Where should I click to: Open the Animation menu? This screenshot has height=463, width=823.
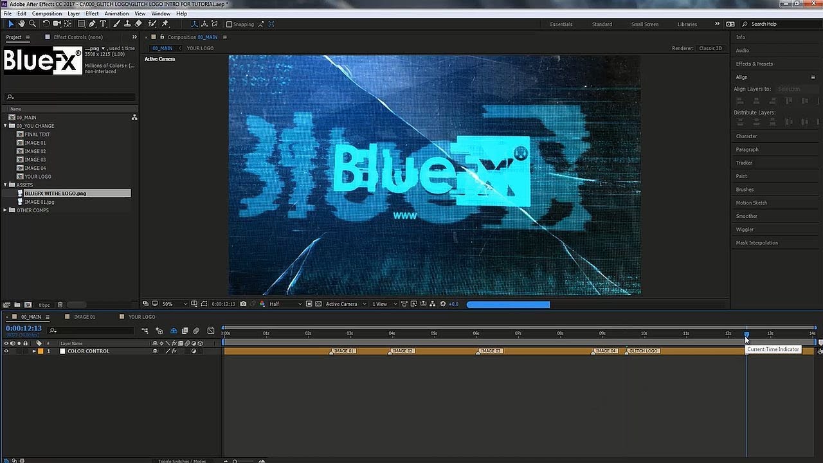[116, 14]
